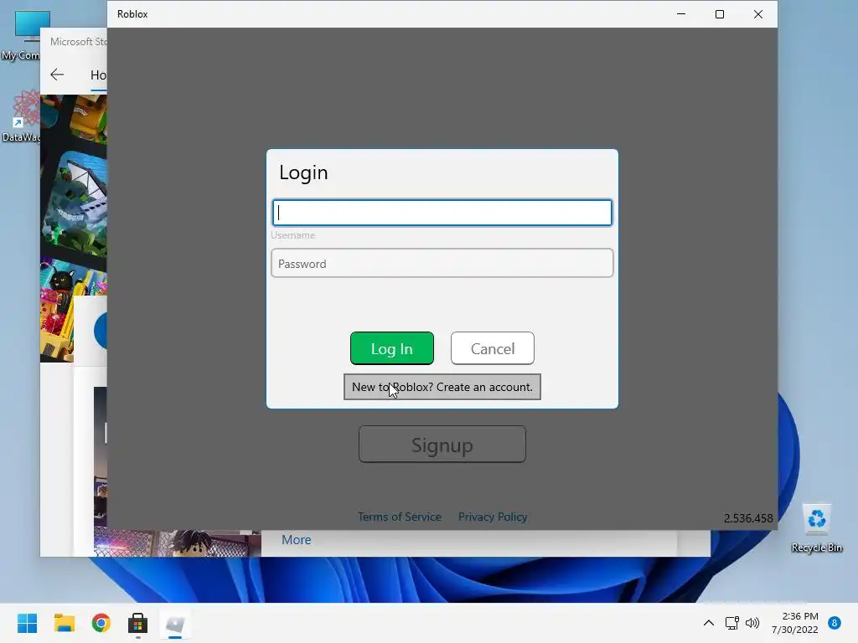Minimize the Roblox window
858x643 pixels.
pyautogui.click(x=681, y=14)
